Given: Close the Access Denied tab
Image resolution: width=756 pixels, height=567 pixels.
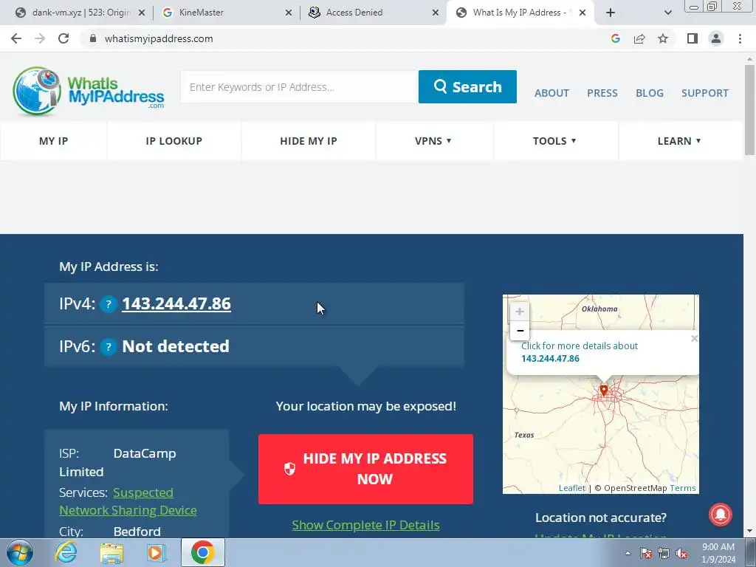Looking at the screenshot, I should pos(436,13).
